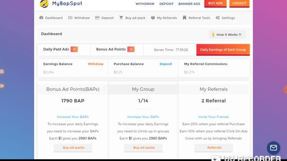
Task: Click the blue Deposit link in Purchase Balance
Action: [166, 64]
